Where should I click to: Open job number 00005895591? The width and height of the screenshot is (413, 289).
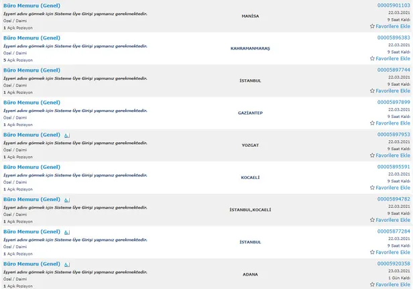click(394, 167)
